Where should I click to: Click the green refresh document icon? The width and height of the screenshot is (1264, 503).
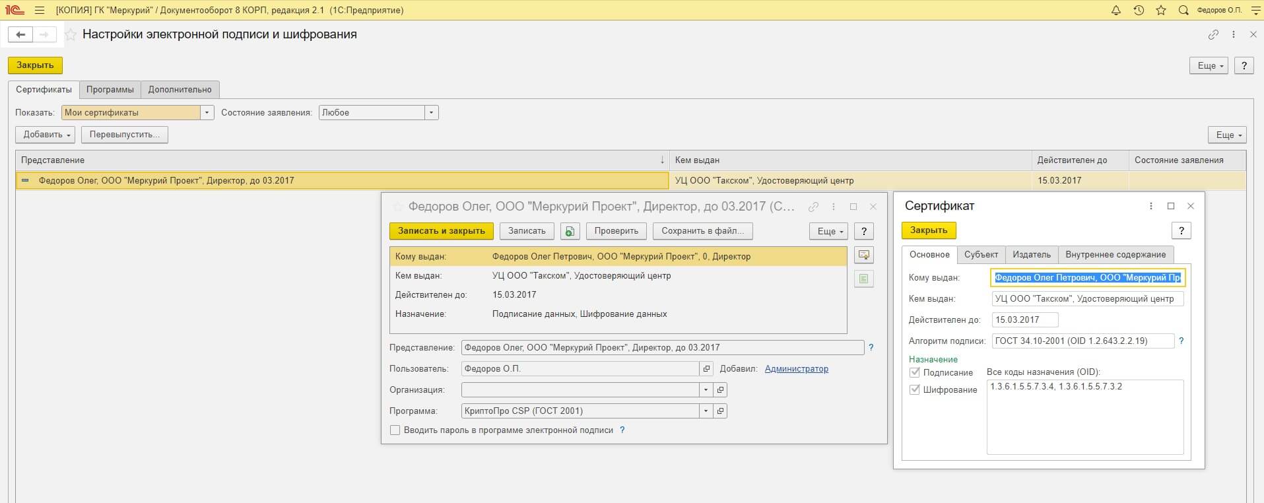click(570, 231)
